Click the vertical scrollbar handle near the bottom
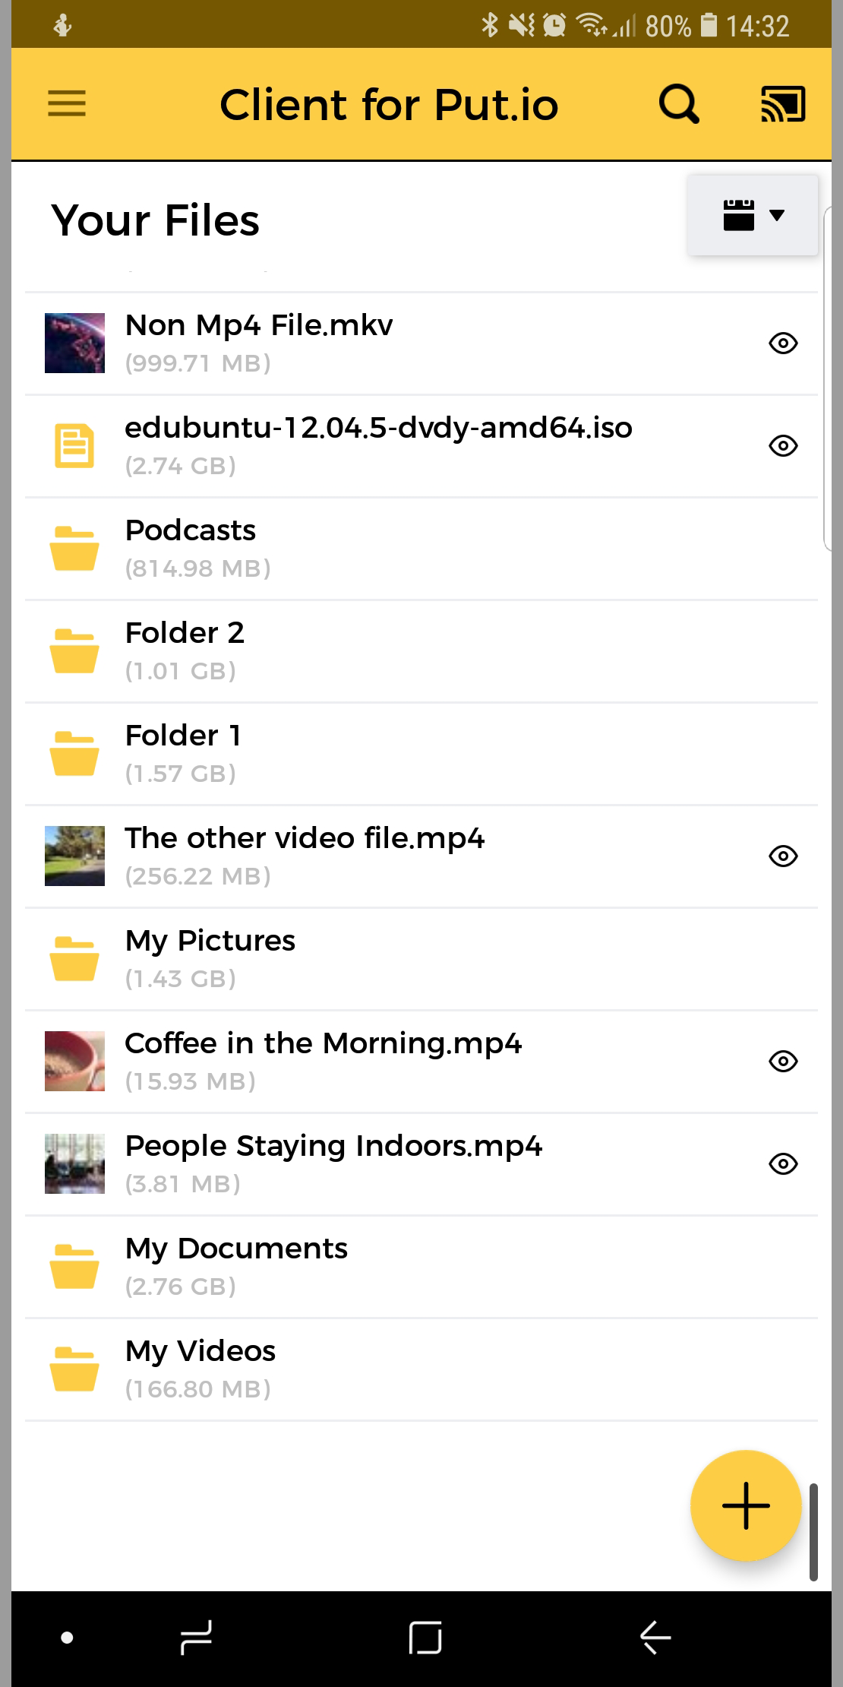The width and height of the screenshot is (843, 1687). click(x=813, y=1531)
